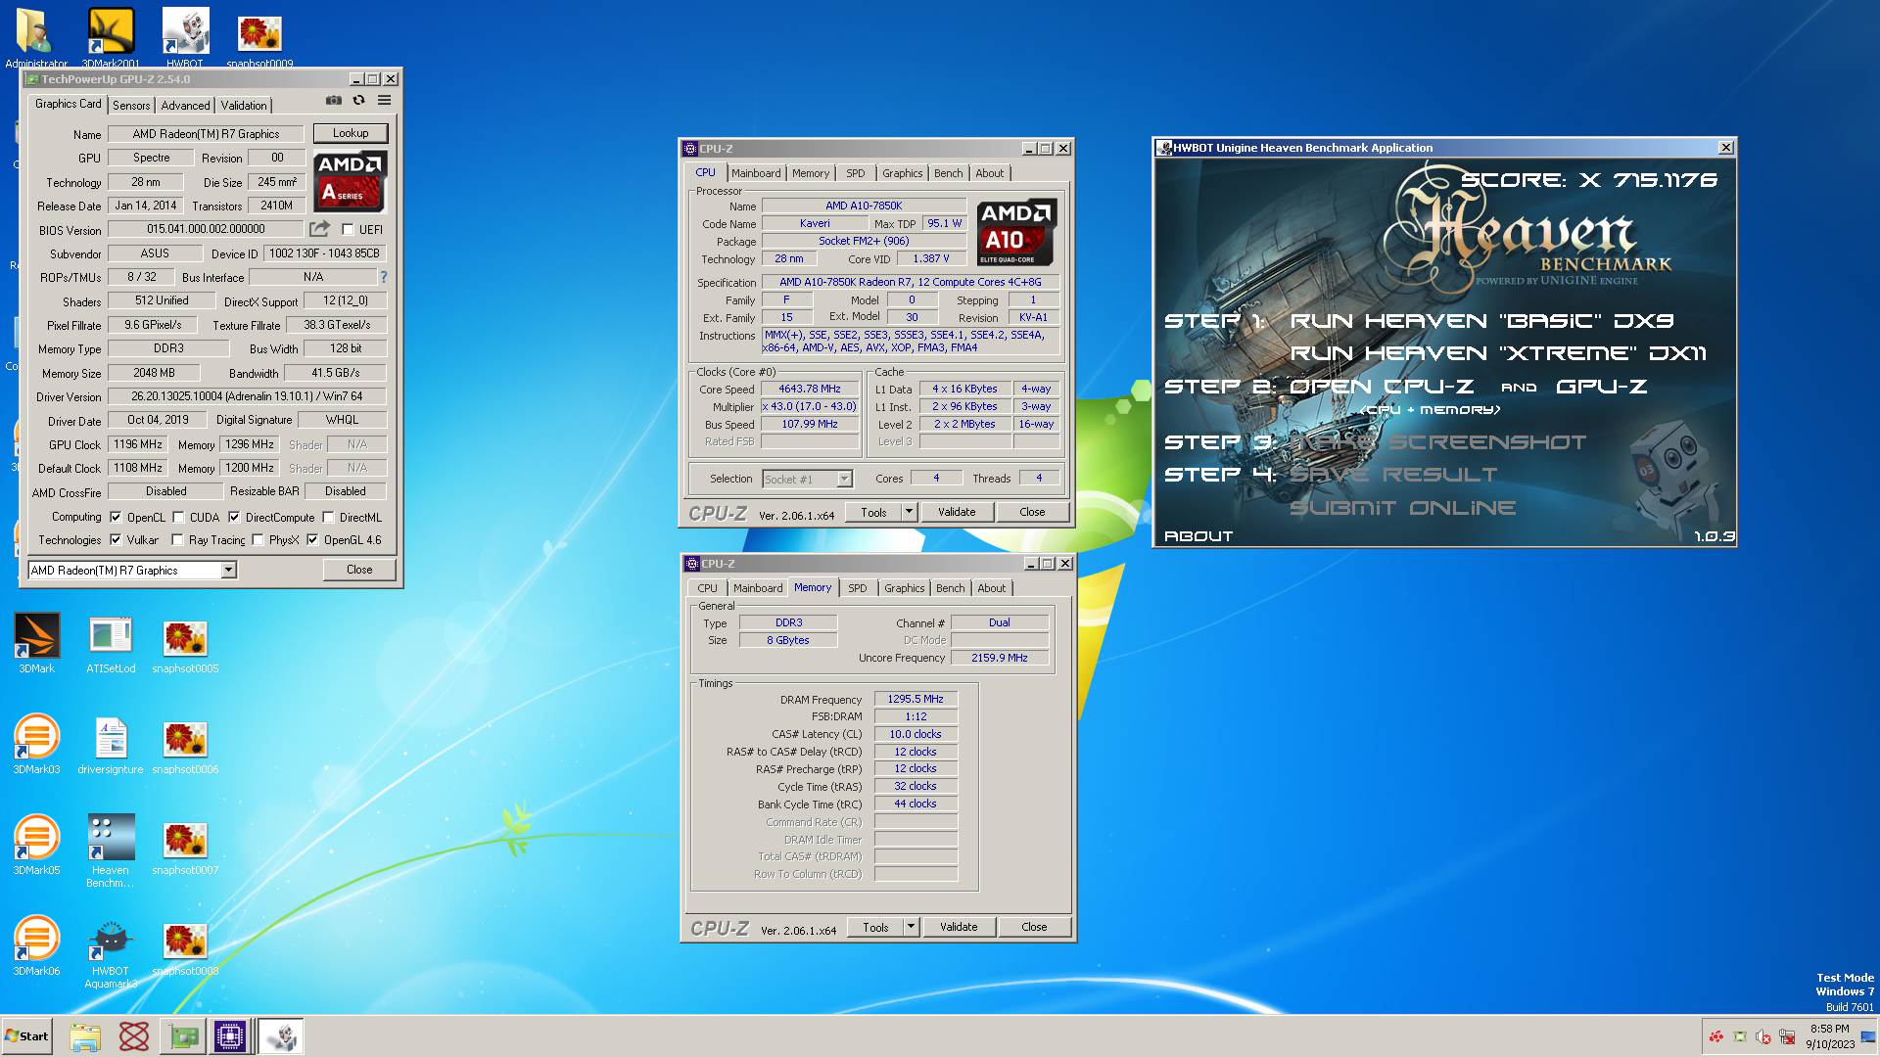Toggle the OpenGL 4.6 checkbox
The height and width of the screenshot is (1057, 1880).
[312, 540]
